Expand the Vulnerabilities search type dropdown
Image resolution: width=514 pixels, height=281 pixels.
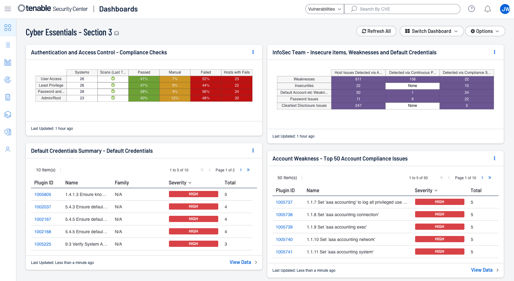pyautogui.click(x=324, y=9)
